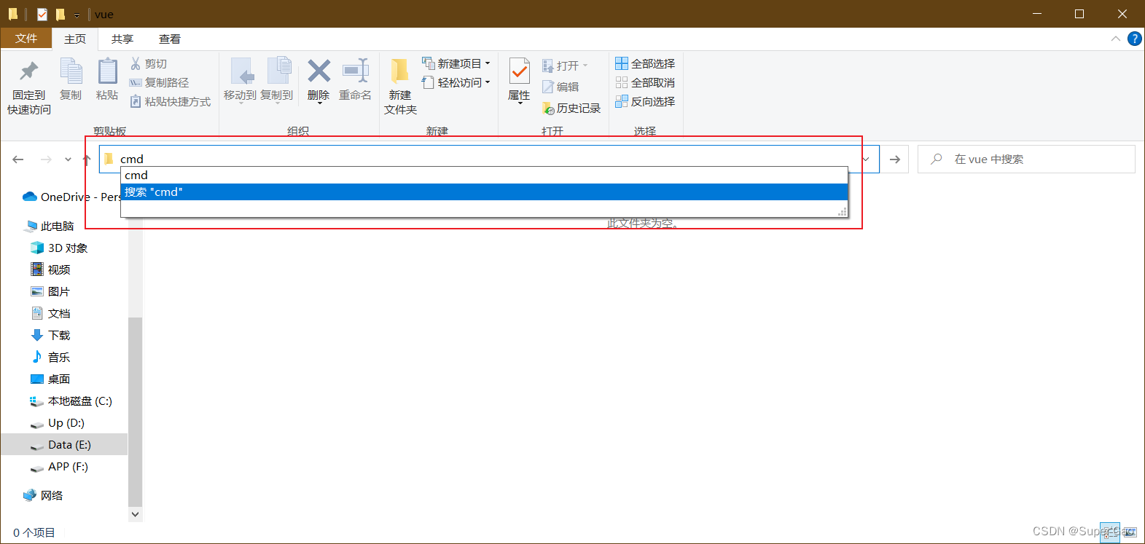The height and width of the screenshot is (544, 1145).
Task: Open Data (E:) drive
Action: [64, 445]
